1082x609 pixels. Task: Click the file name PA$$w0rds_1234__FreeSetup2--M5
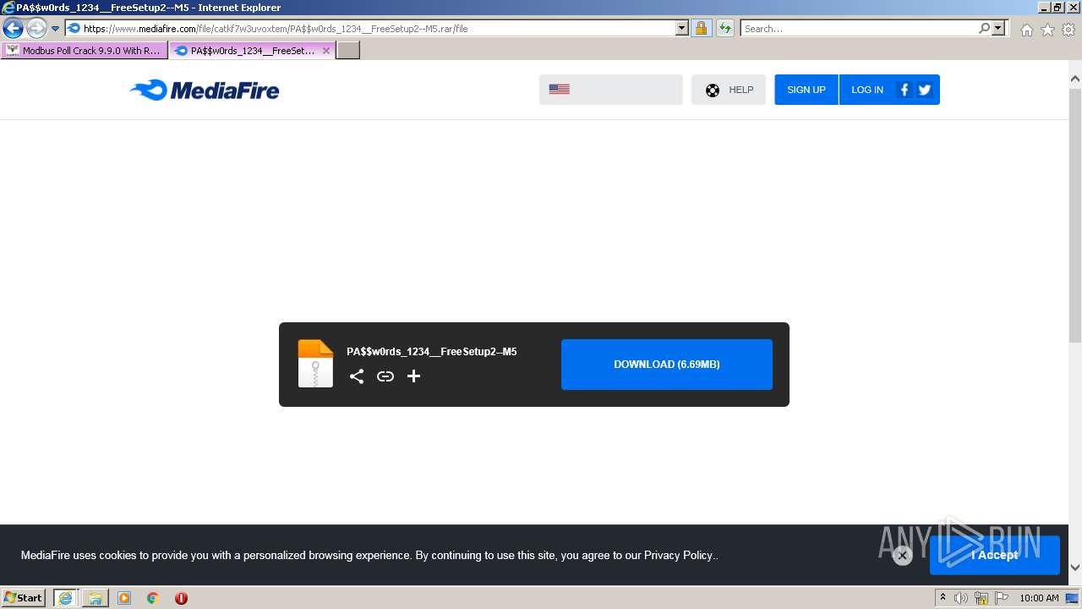click(432, 352)
